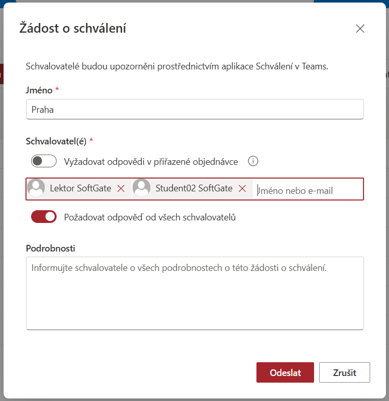389x401 pixels.
Task: Click Lektor SoftGate's avatar picture
Action: point(36,188)
